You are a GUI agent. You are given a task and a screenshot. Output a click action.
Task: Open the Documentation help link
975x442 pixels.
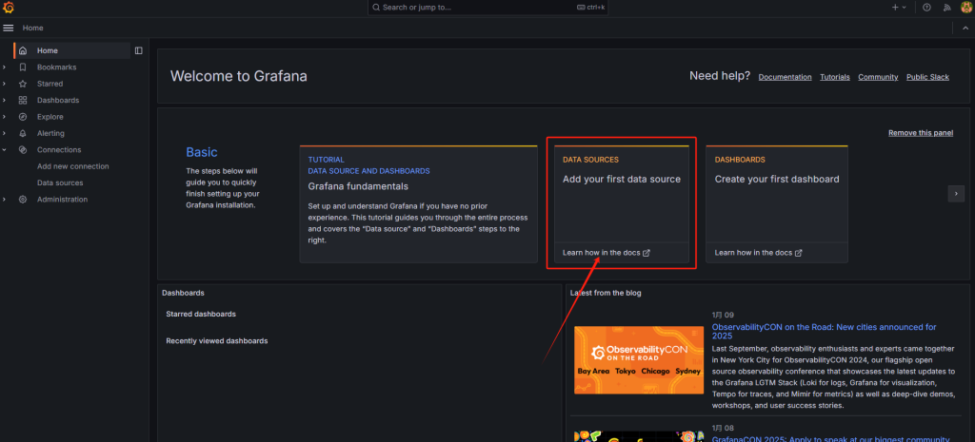click(x=785, y=77)
